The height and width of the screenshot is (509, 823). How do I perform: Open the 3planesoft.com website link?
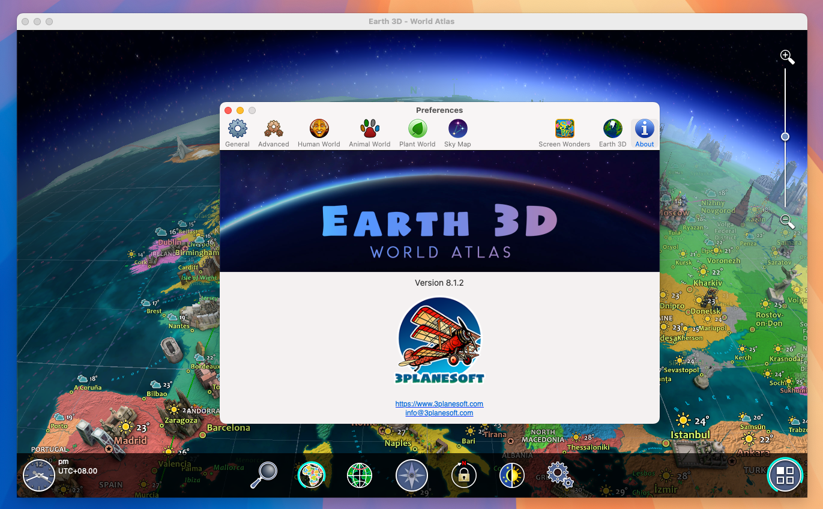(439, 404)
